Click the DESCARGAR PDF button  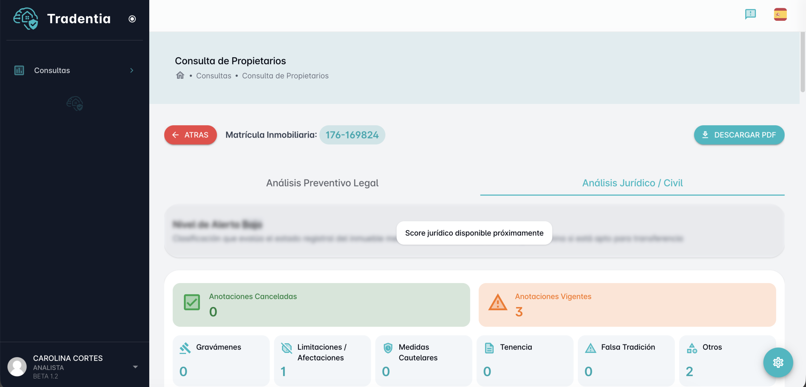(739, 135)
